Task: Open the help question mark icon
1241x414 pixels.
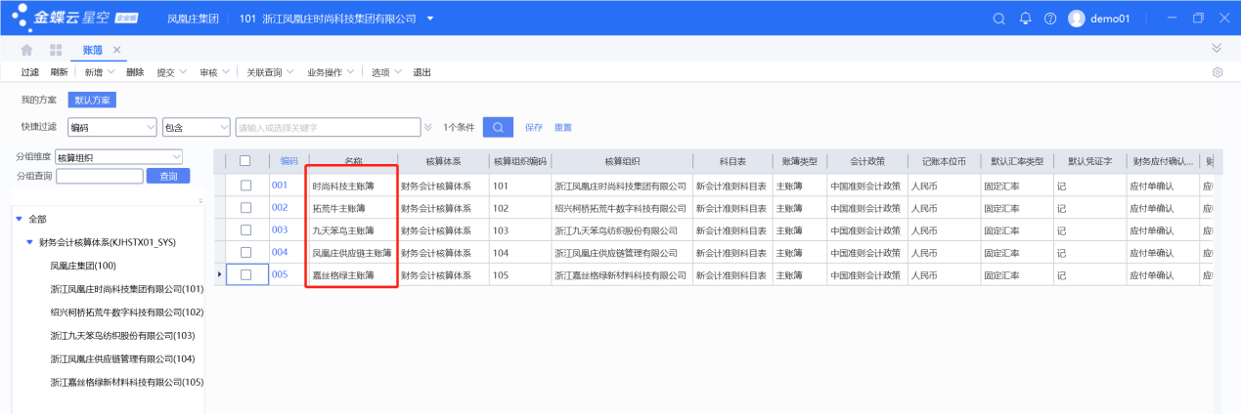Action: pyautogui.click(x=1050, y=19)
